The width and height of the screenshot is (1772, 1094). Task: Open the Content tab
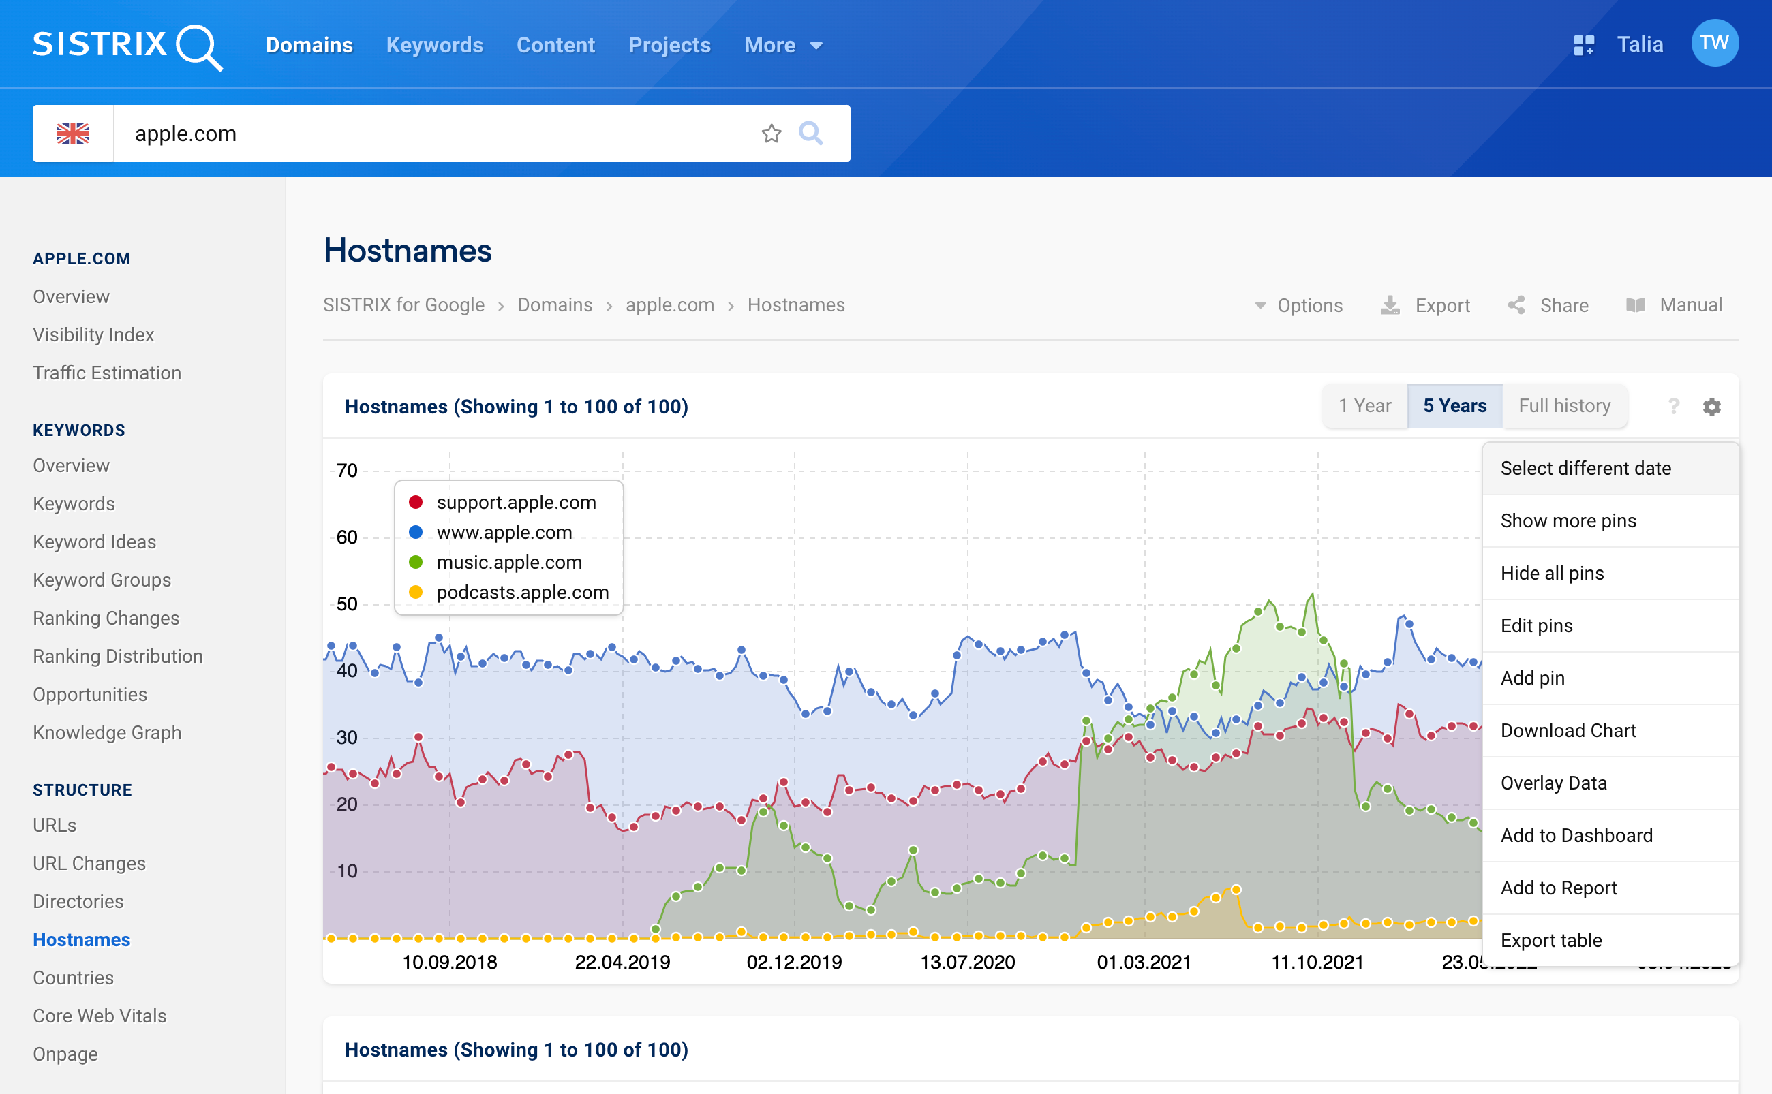[x=556, y=45]
